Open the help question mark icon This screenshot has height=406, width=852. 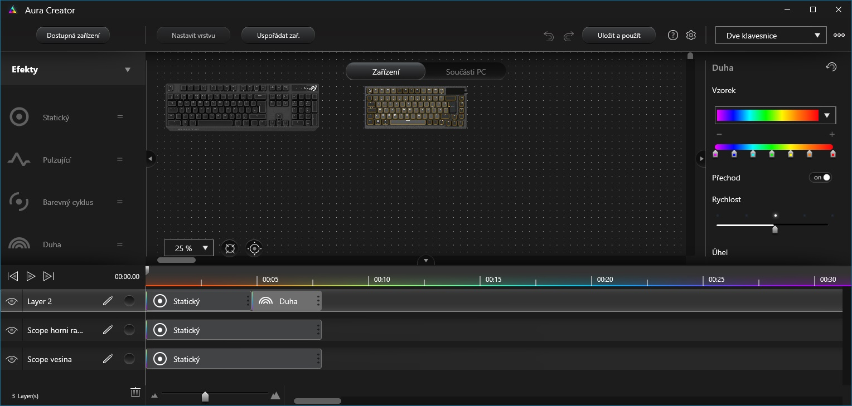pos(673,35)
